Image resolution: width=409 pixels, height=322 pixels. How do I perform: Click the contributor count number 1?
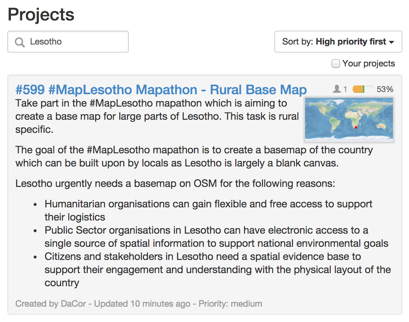point(345,89)
